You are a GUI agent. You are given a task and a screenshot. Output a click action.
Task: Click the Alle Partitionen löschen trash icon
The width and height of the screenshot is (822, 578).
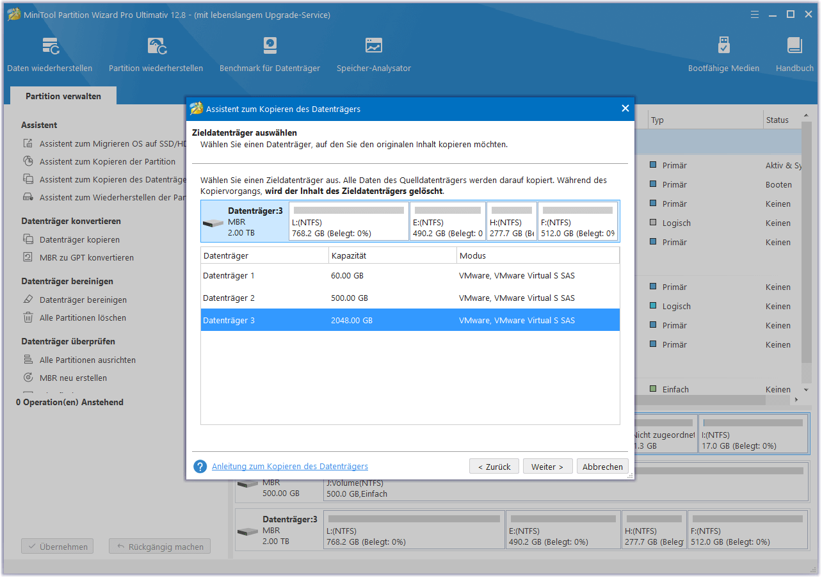28,317
